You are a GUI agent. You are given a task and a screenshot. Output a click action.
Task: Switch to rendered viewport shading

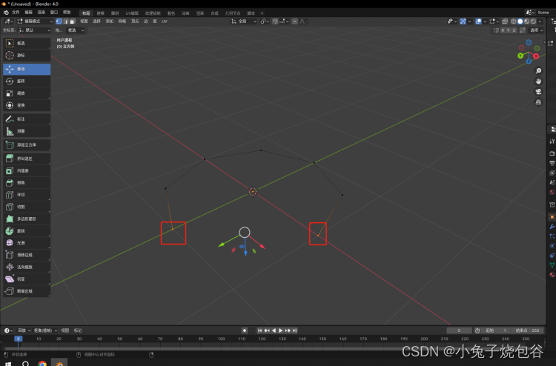coord(533,21)
